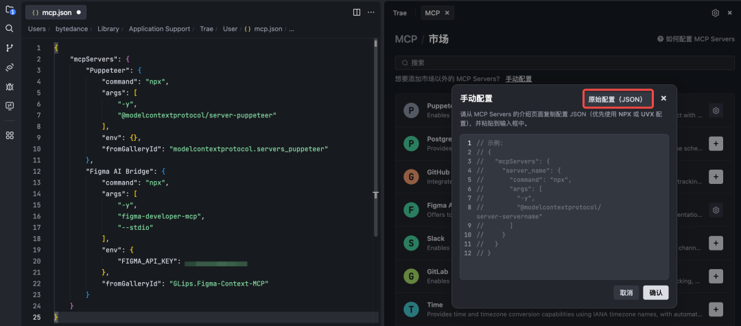741x326 pixels.
Task: Open the settings gear in the Trae panel header
Action: (716, 13)
